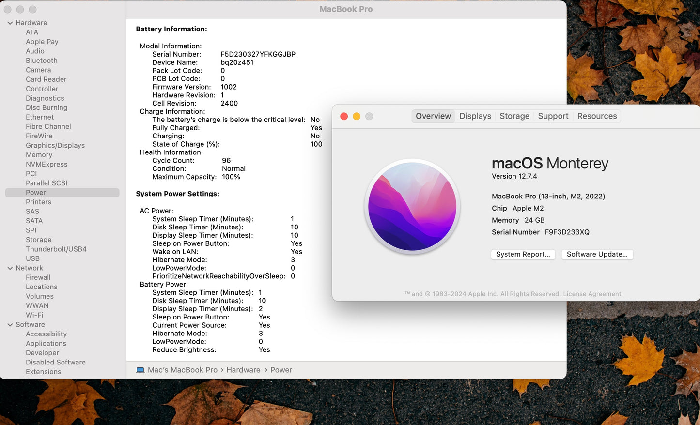Collapse the Network section in sidebar

(x=10, y=268)
